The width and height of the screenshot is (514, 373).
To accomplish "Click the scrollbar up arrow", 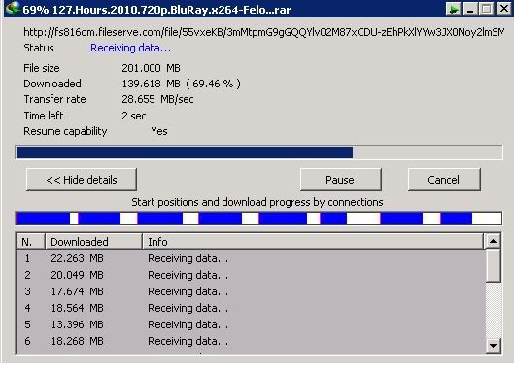I will tap(493, 241).
